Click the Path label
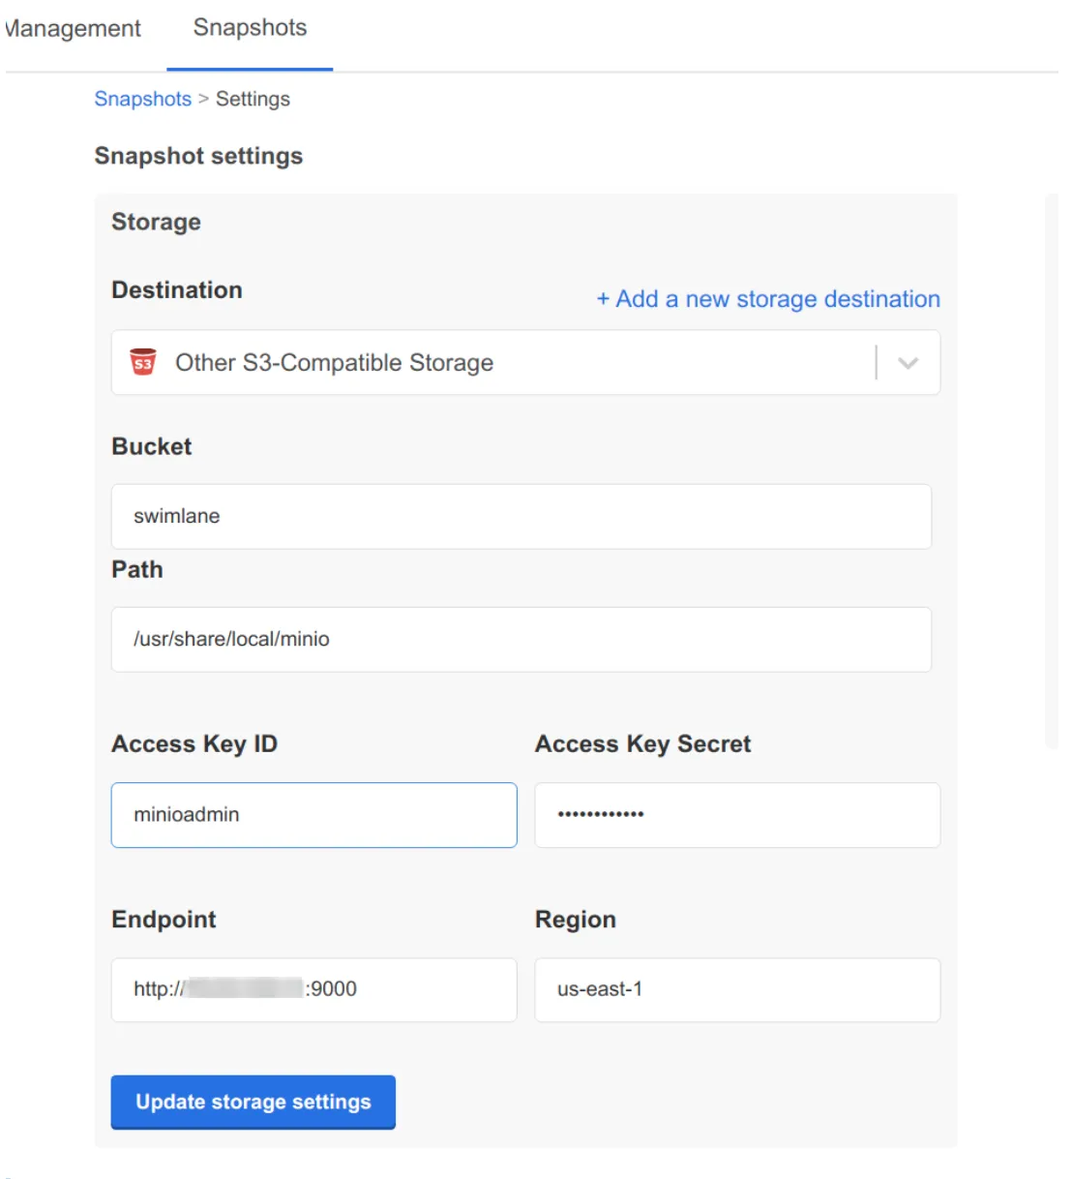 tap(137, 569)
